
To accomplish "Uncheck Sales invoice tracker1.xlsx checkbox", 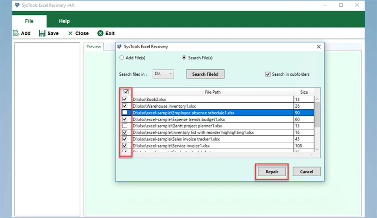I will (125, 139).
